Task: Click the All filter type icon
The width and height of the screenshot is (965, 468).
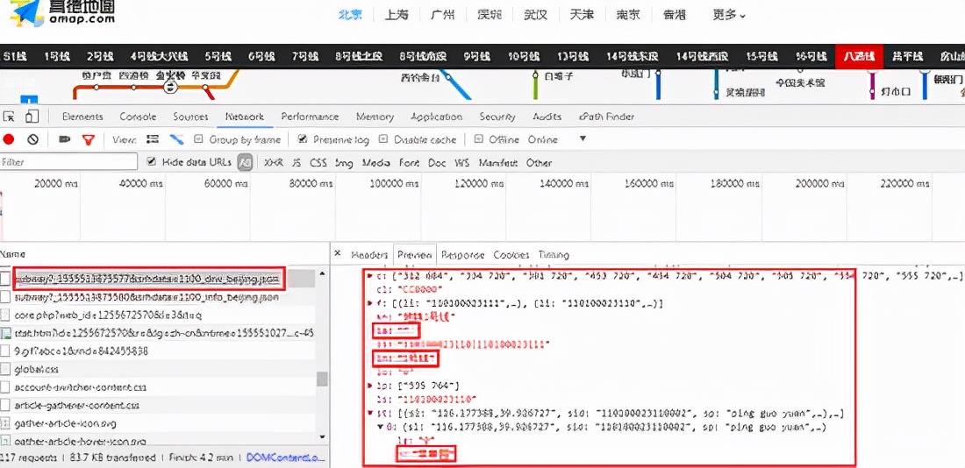Action: (246, 162)
